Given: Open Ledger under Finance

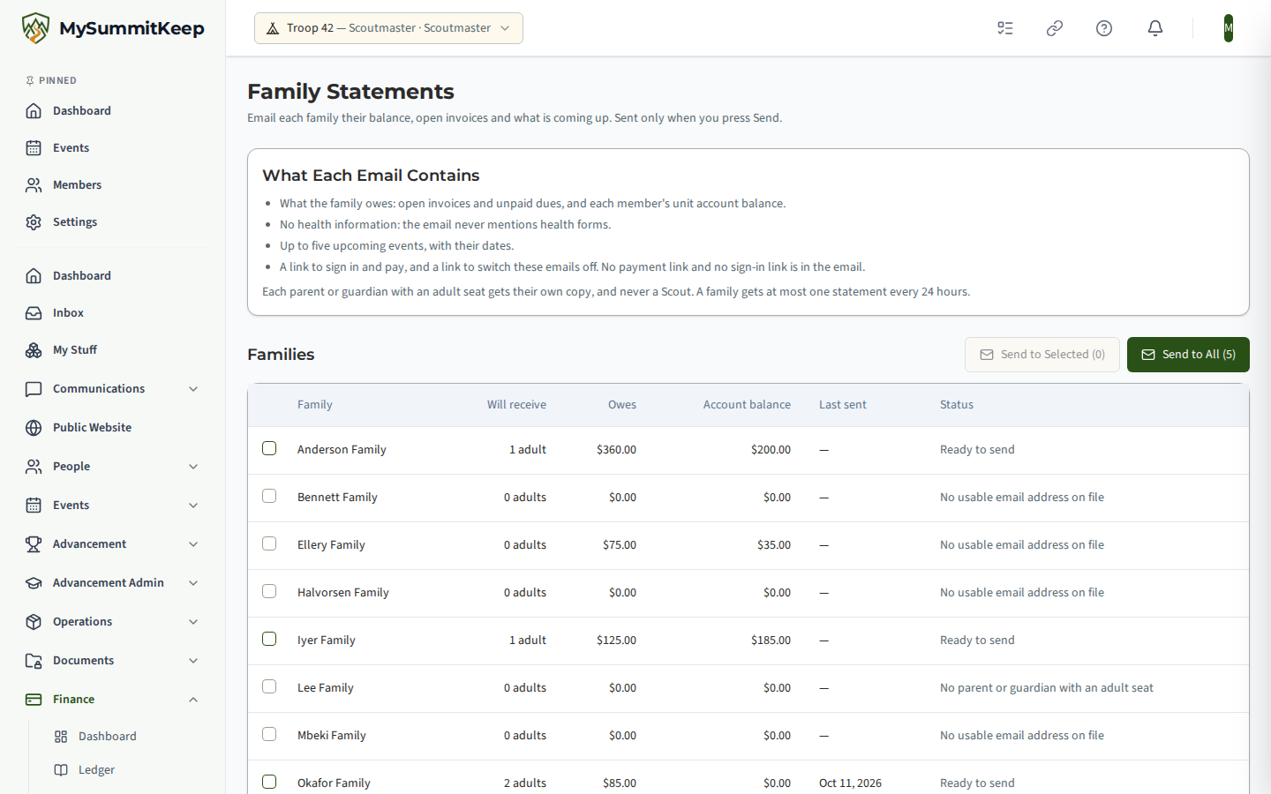Looking at the screenshot, I should click(x=96, y=770).
